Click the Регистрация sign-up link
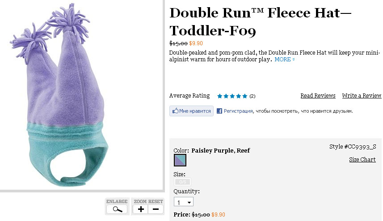 point(238,111)
